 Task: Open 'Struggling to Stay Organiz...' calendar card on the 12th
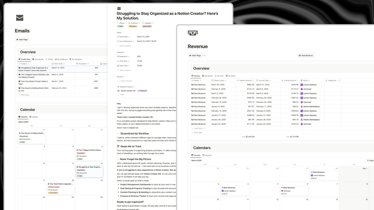pyautogui.click(x=89, y=171)
